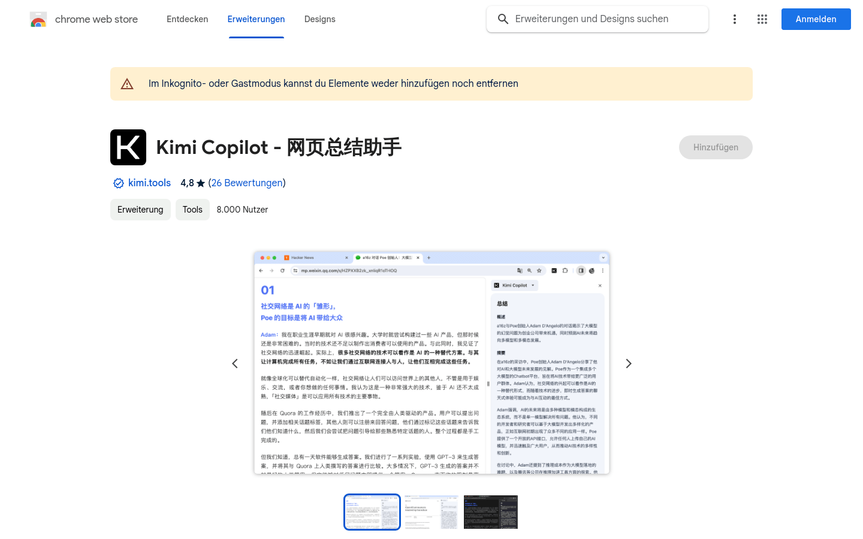Click the Kimi Copilot extension logo
This screenshot has height=539, width=863.
point(128,147)
